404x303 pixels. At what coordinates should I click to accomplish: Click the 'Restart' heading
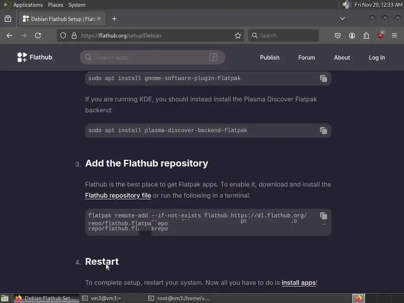click(102, 262)
